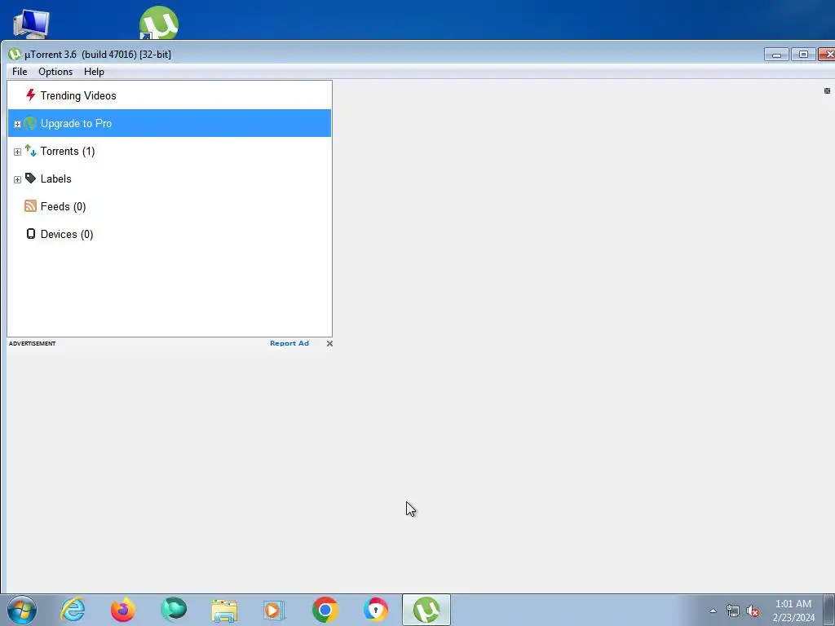Click the Trending Videos lightning icon
The height and width of the screenshot is (626, 835).
click(x=30, y=95)
